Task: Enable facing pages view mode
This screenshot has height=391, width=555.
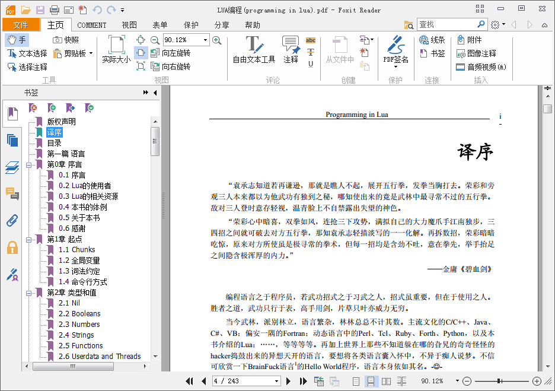Action: tap(386, 381)
